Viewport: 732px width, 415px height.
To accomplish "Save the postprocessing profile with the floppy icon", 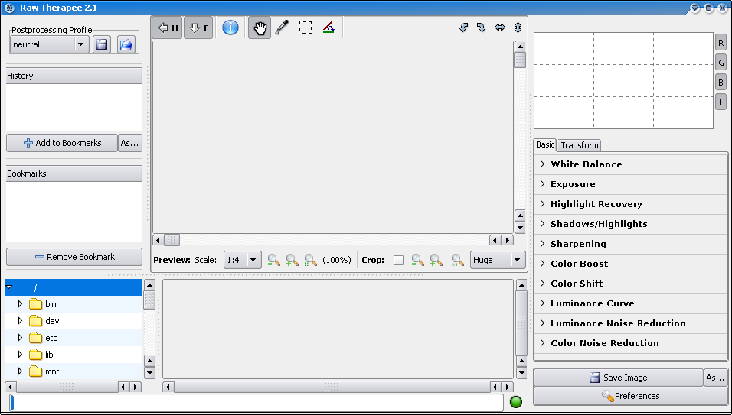I will point(101,45).
